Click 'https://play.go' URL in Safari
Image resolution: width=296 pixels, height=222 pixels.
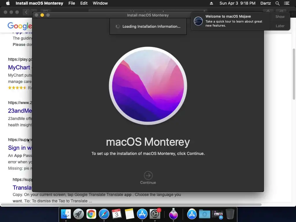(x=20, y=59)
